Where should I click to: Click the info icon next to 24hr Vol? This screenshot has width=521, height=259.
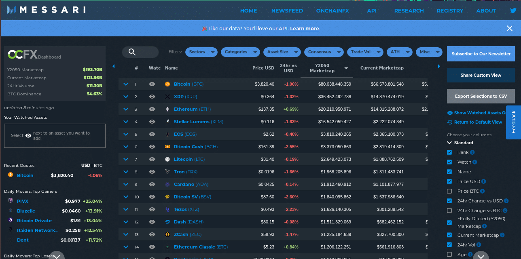[x=479, y=245]
